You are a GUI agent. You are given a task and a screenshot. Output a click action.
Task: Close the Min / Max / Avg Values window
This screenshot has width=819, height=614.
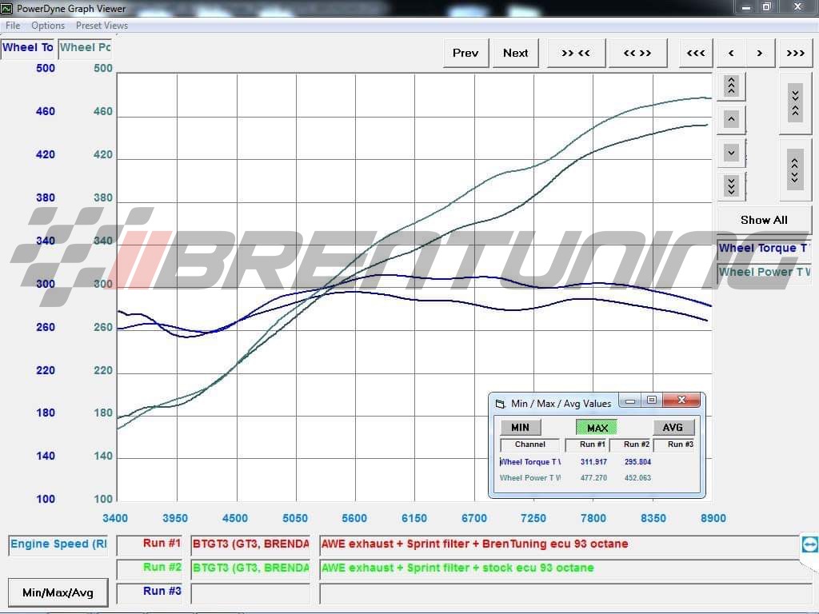[681, 401]
